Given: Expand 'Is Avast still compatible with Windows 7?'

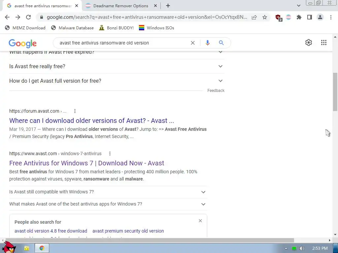Looking at the screenshot, I should click(x=108, y=192).
